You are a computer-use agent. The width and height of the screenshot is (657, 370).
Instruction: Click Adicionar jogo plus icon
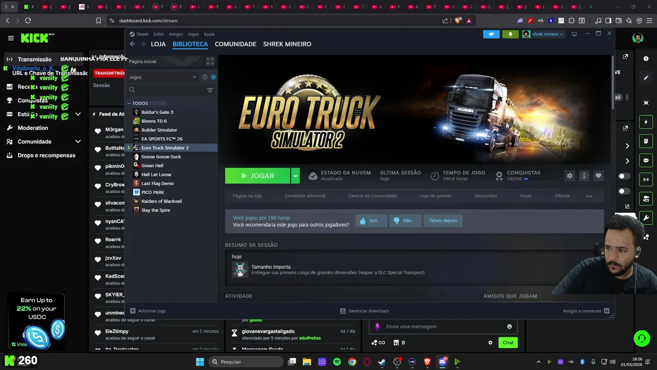132,311
